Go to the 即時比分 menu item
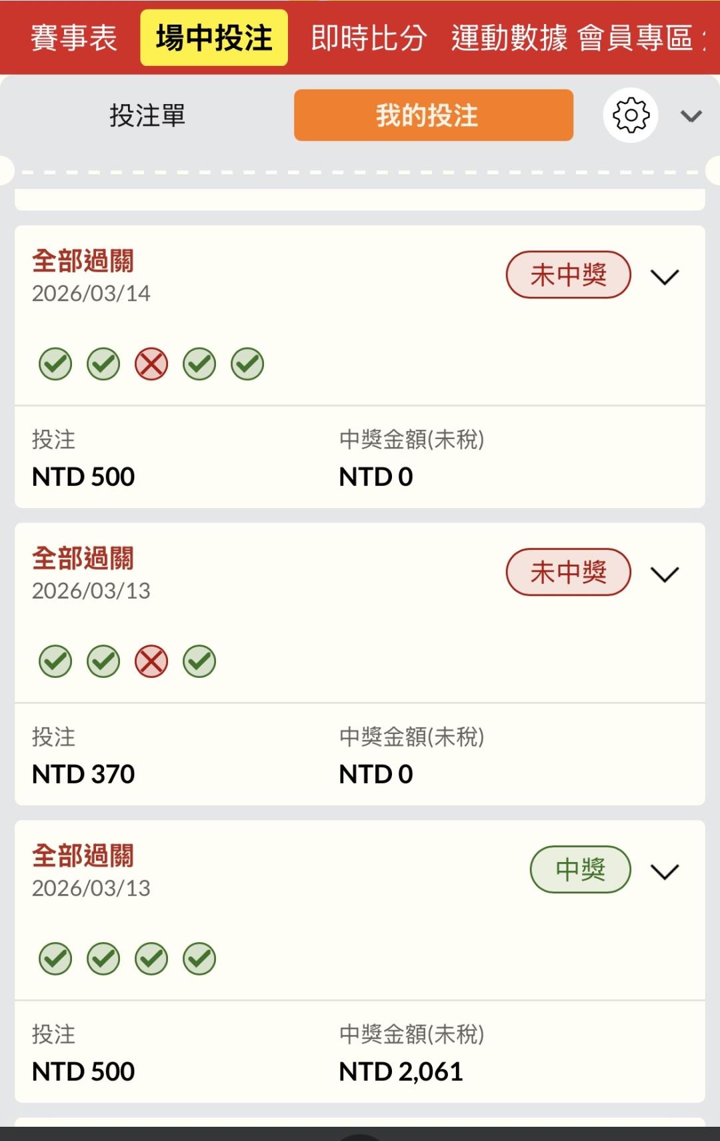Screen dimensions: 720x1141 (x=368, y=38)
